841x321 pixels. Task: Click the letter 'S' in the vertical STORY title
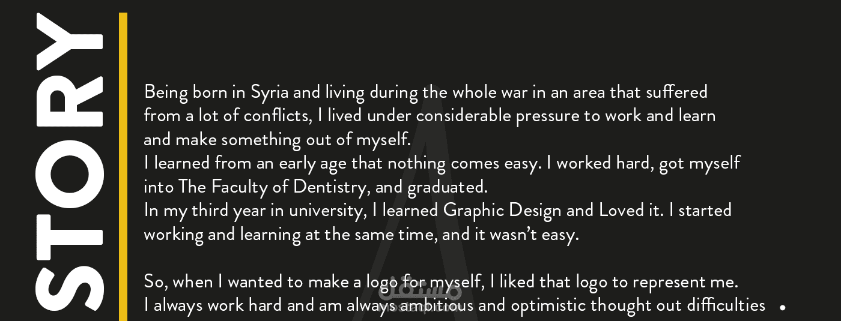(x=70, y=289)
